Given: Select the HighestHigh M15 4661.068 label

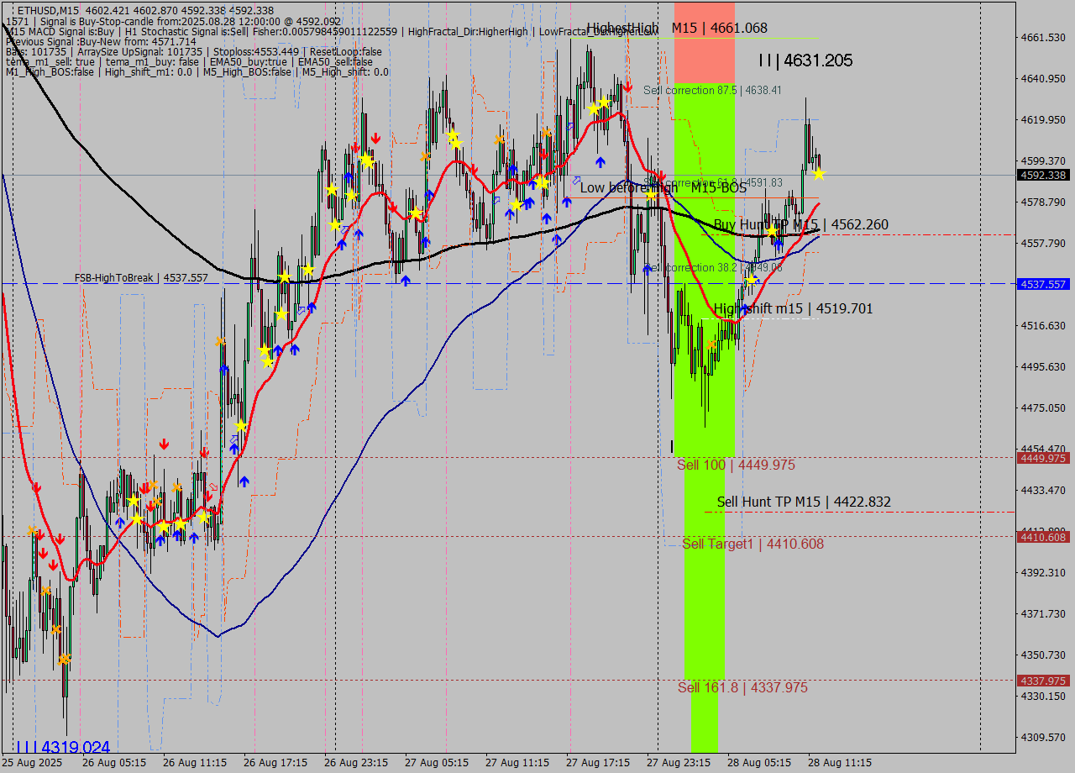Looking at the screenshot, I should click(677, 28).
